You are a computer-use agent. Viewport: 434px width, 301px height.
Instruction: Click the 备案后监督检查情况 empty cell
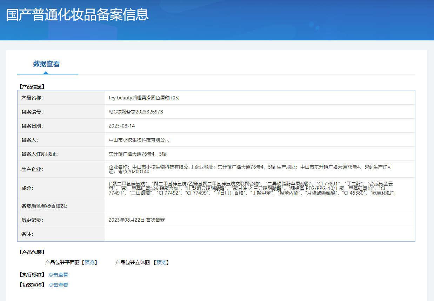246,206
